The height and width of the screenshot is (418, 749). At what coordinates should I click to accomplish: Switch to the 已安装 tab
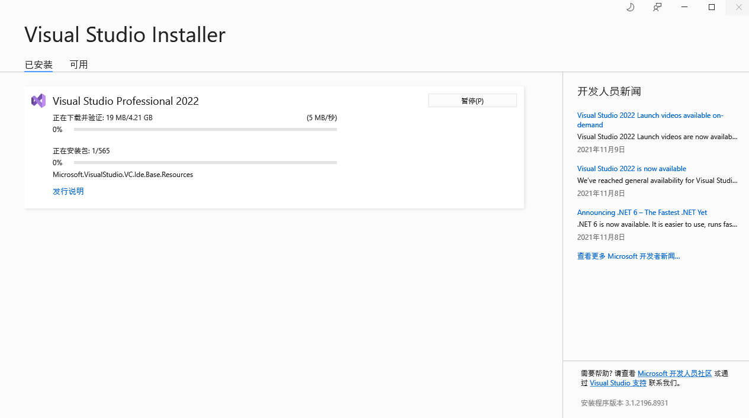[38, 65]
